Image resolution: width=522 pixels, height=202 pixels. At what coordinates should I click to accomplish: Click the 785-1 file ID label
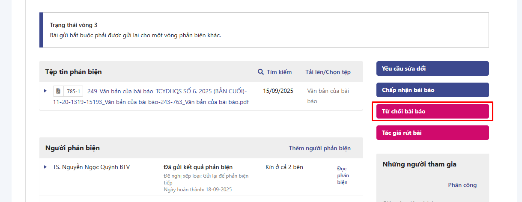tap(73, 91)
